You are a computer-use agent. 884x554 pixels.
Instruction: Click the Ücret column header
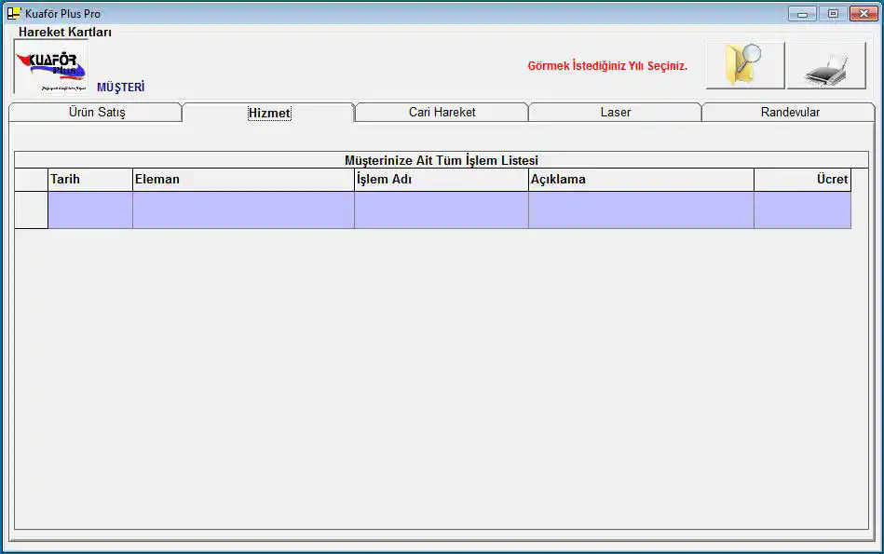(x=802, y=180)
